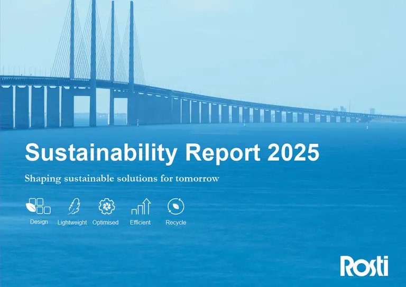
Task: Click the Recycle leaf circle icon
Action: [176, 206]
